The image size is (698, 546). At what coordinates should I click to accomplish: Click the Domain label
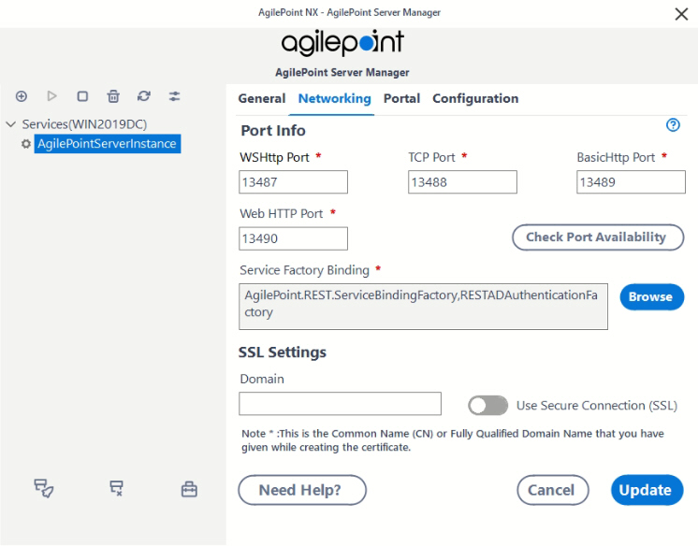pos(262,379)
